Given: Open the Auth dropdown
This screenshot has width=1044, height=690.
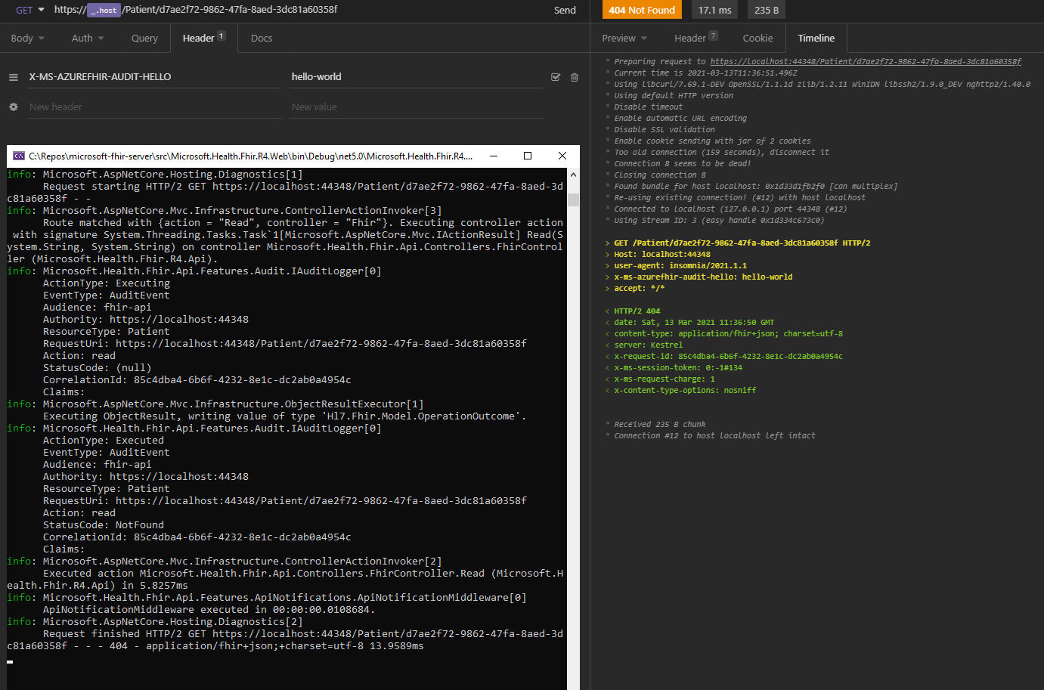Looking at the screenshot, I should [86, 38].
